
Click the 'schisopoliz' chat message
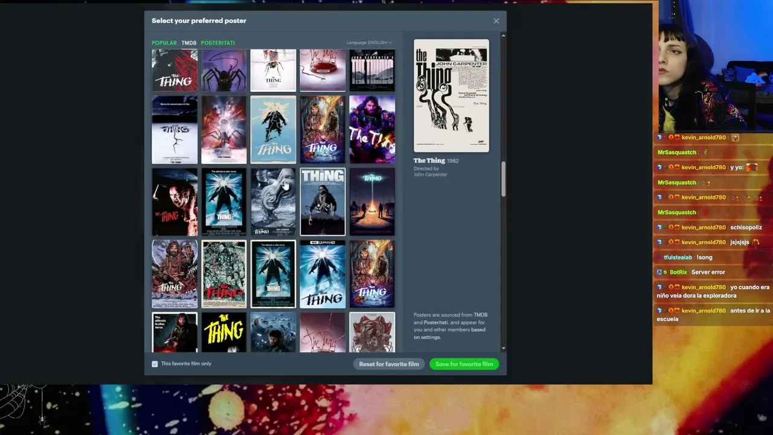coord(746,228)
